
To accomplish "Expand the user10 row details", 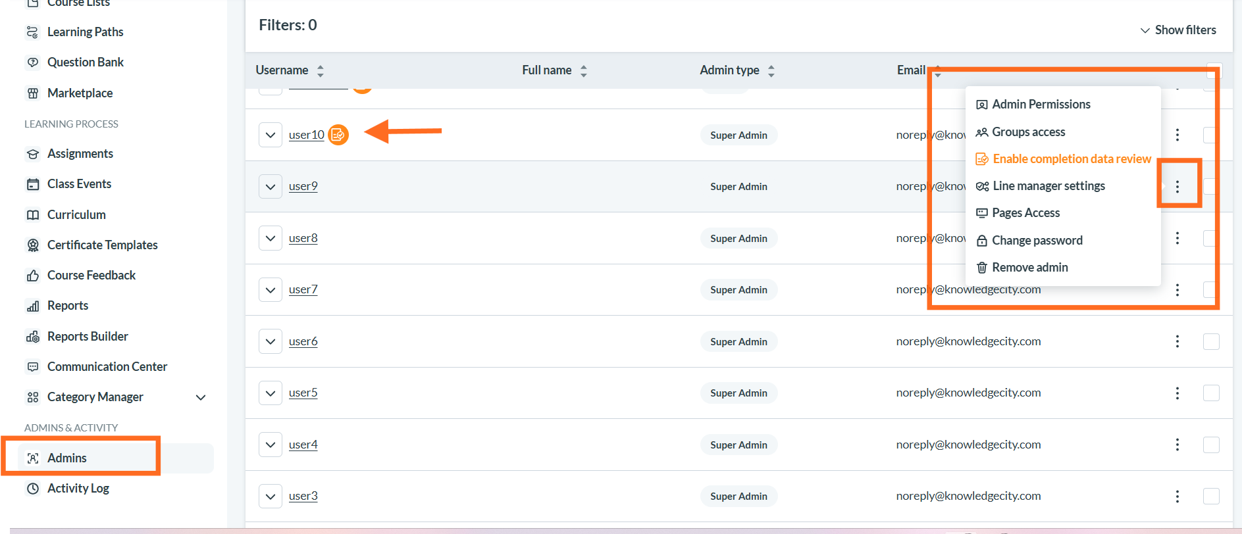I will coord(271,135).
